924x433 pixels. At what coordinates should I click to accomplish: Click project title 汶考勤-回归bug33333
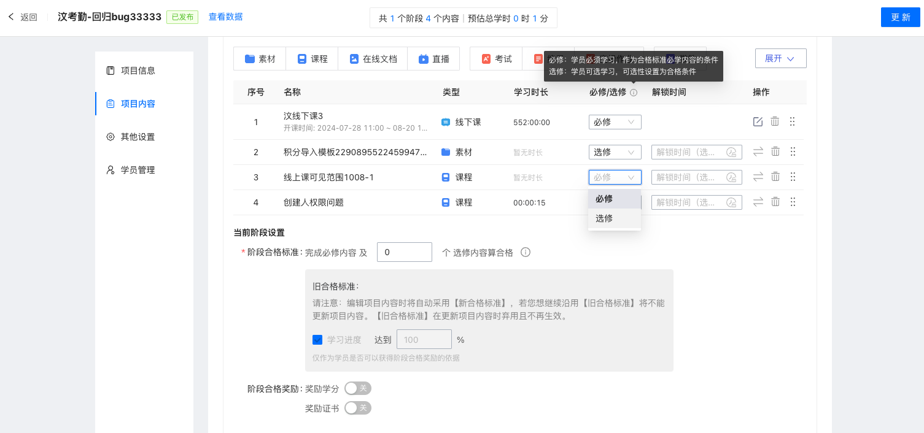(x=109, y=17)
